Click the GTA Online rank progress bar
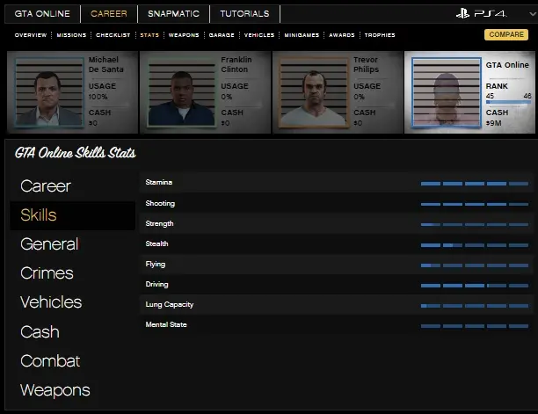 coord(508,103)
